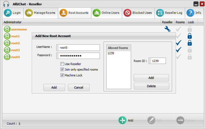Click the rooms checkmark for root3
206x129 pixels.
178,50
